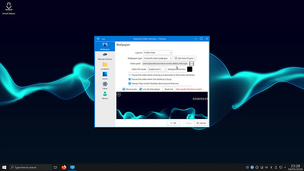Open the sticky note tray icon

pyautogui.click(x=262, y=167)
